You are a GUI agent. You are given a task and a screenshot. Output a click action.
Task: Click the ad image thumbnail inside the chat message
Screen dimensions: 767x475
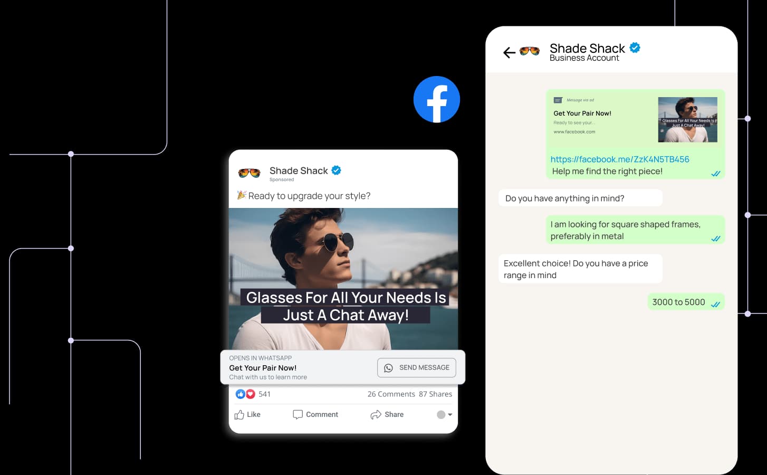pyautogui.click(x=687, y=119)
